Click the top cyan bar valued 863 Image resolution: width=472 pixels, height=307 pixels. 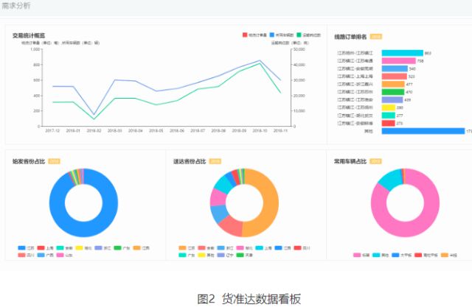point(402,53)
